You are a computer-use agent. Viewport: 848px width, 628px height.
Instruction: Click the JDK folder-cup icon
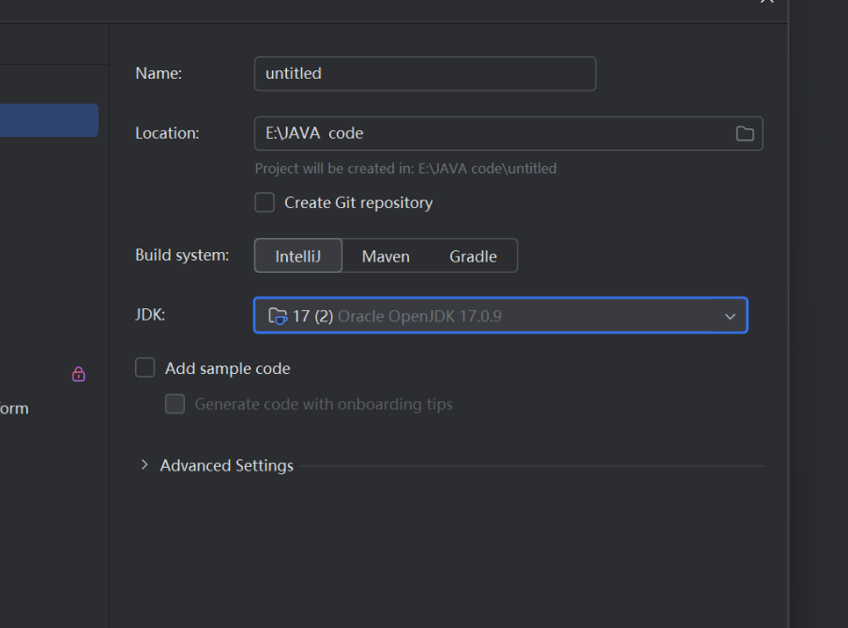click(x=278, y=316)
